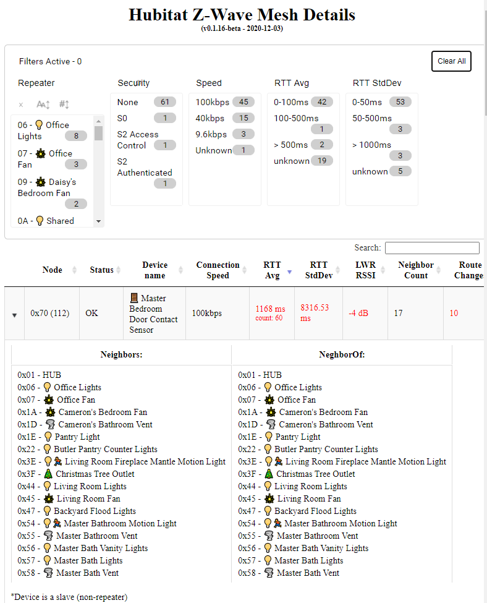The height and width of the screenshot is (603, 487).
Task: Sort repeater list alphabetically icon
Action: tap(43, 105)
